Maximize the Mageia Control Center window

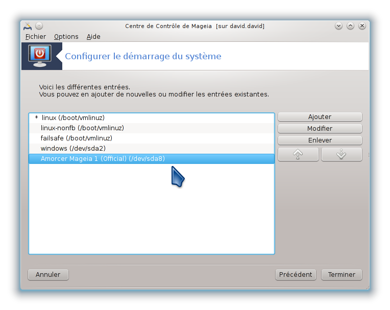pyautogui.click(x=350, y=26)
